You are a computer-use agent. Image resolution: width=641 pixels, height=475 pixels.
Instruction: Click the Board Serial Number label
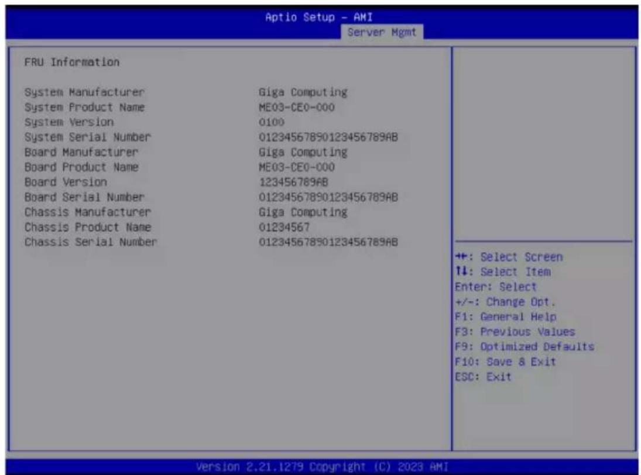pos(84,197)
